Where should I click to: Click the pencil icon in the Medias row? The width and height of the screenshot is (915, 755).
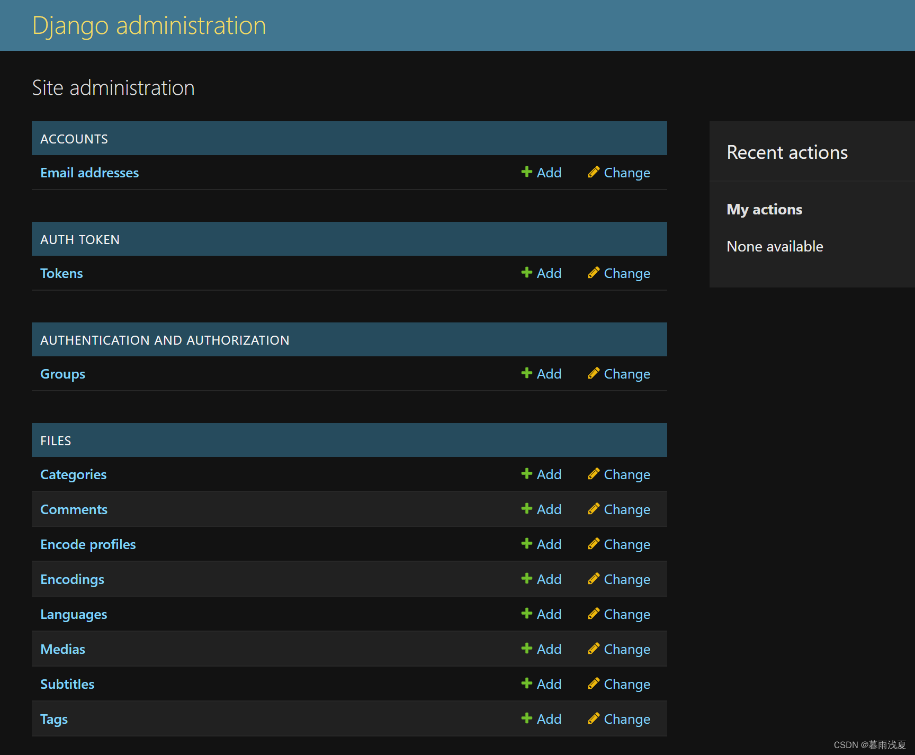pos(594,649)
